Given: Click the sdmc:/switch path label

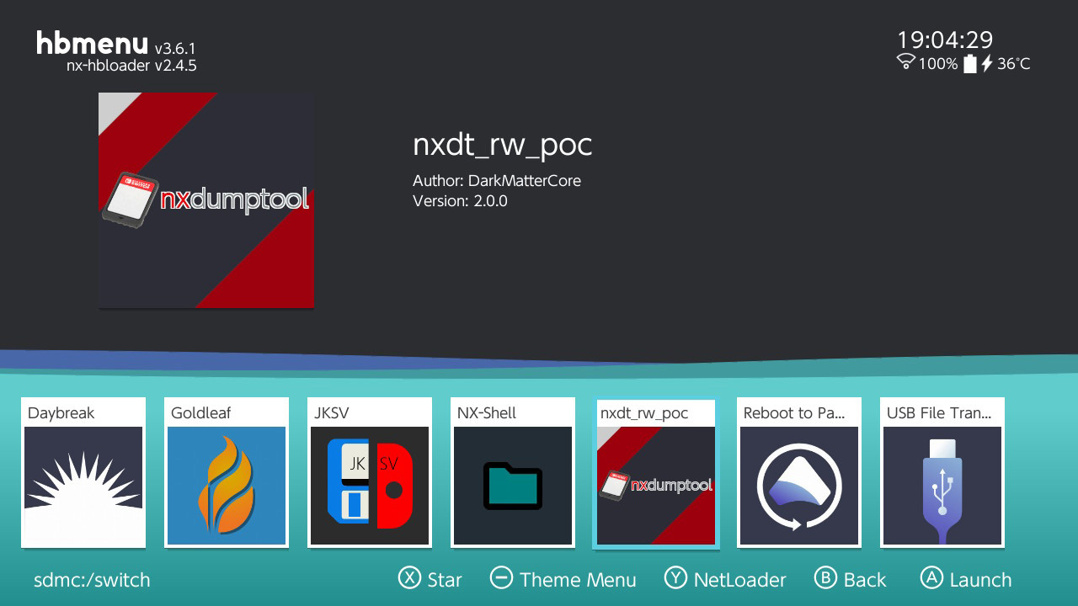Looking at the screenshot, I should (92, 580).
